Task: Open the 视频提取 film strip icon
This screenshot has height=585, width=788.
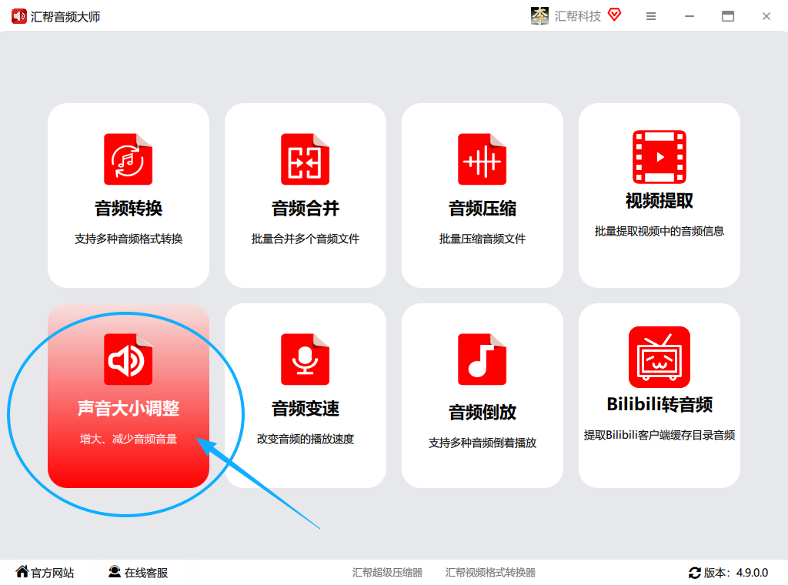Action: [x=659, y=157]
